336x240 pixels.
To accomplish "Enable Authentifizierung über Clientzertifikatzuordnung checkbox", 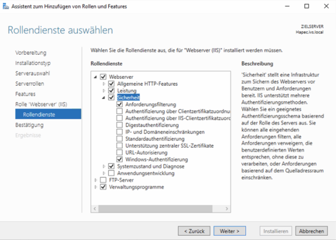I will tap(120, 111).
